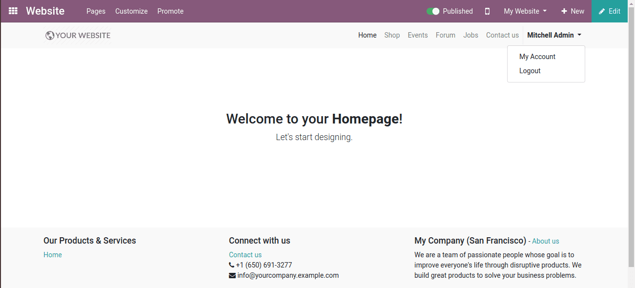
Task: Click the phone number +1 (650) 691-3277
Action: [264, 265]
